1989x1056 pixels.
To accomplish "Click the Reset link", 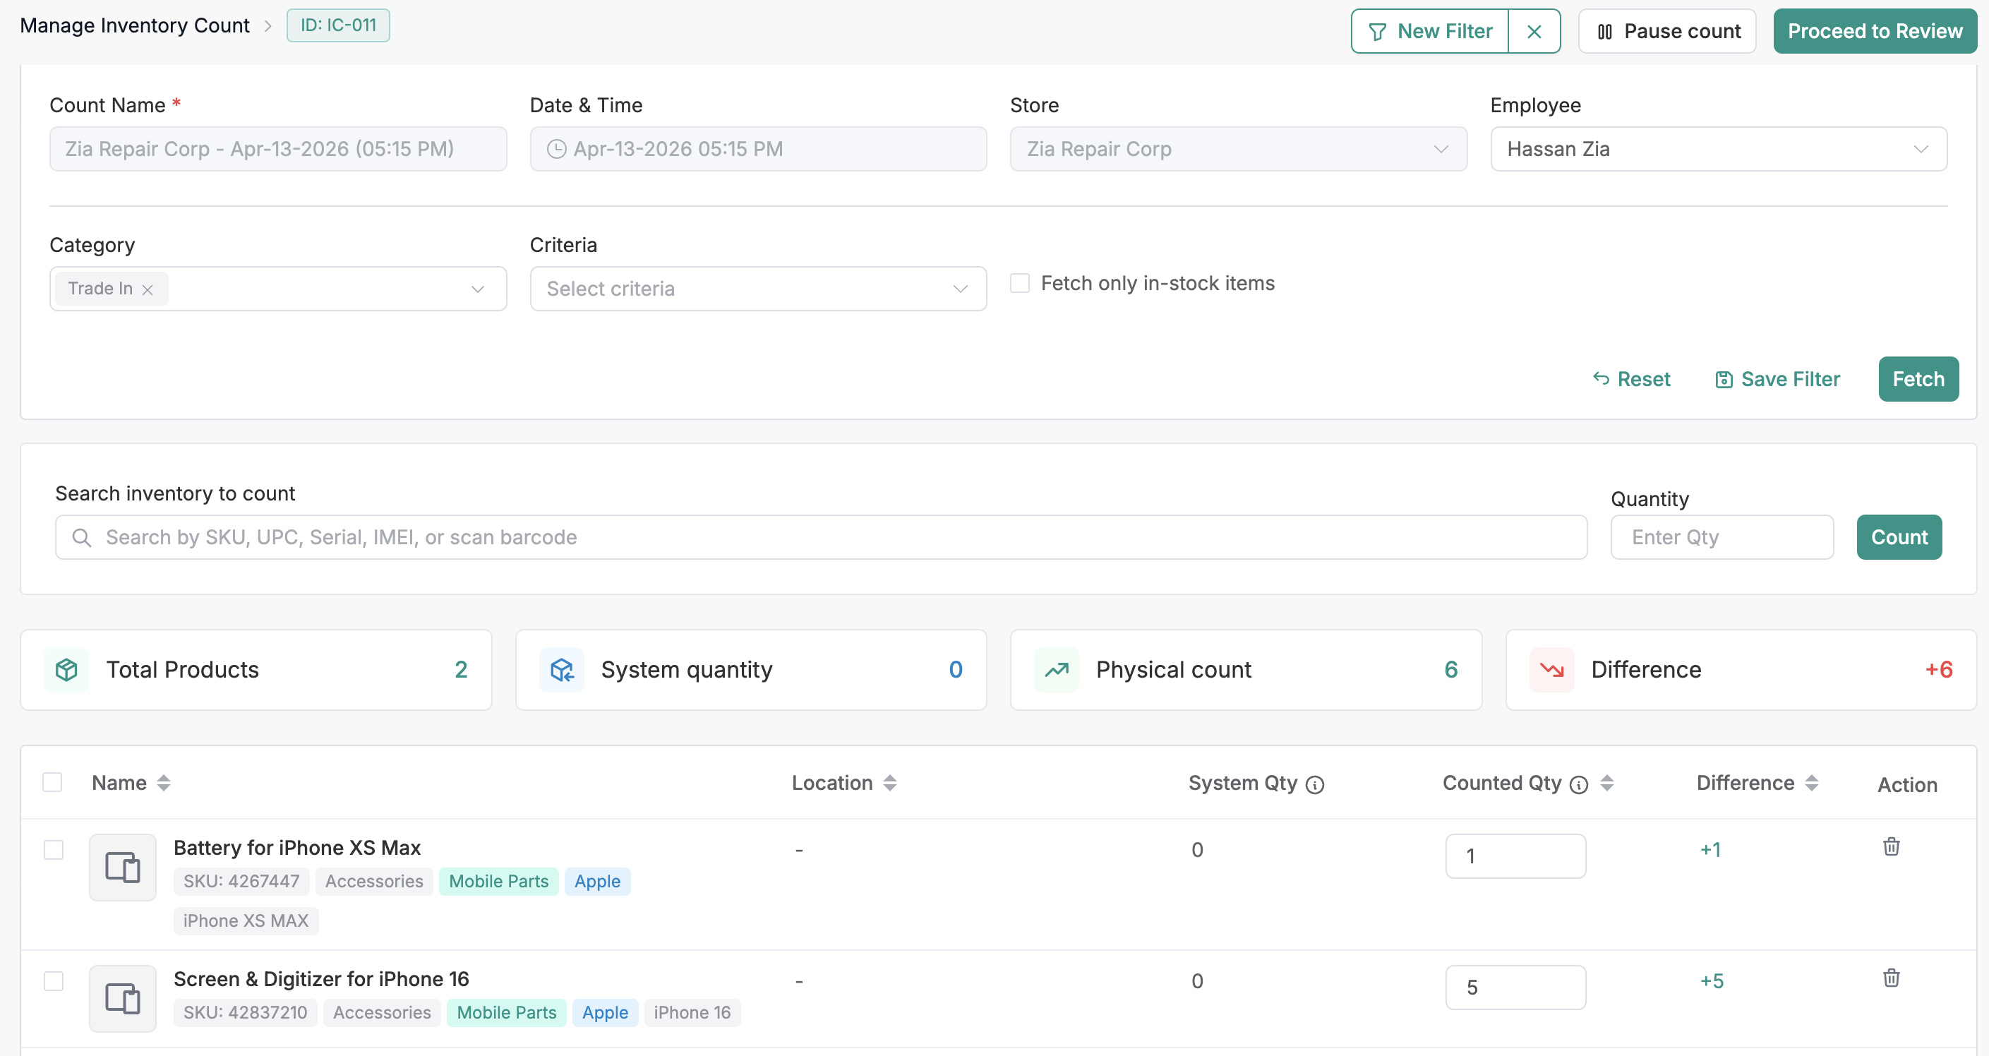I will coord(1632,379).
